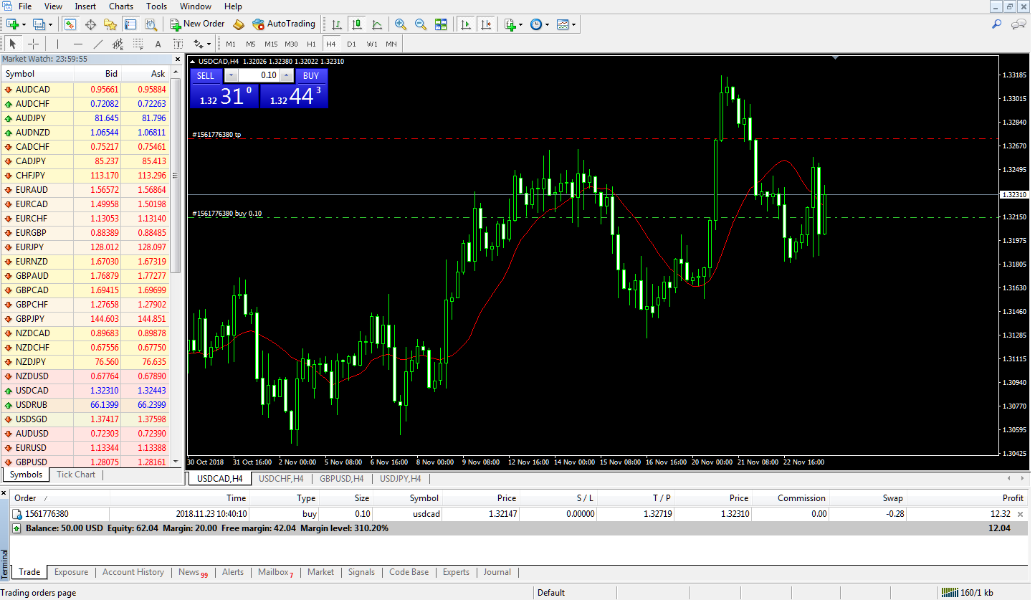1035x600 pixels.
Task: Zoom out on the chart
Action: 421,24
